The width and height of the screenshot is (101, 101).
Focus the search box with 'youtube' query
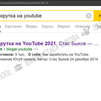tap(47, 16)
